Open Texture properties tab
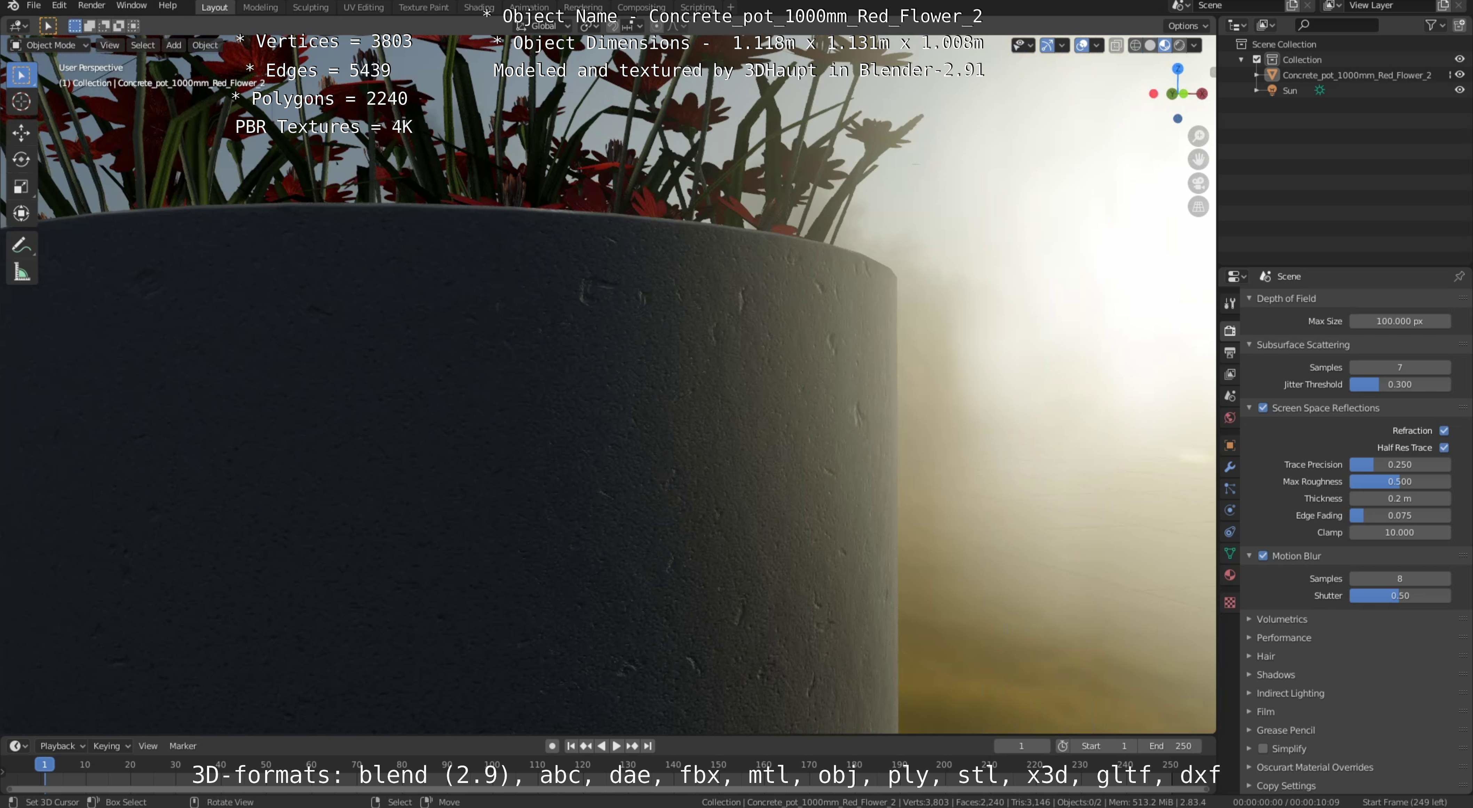Image resolution: width=1473 pixels, height=808 pixels. pos(1229,603)
